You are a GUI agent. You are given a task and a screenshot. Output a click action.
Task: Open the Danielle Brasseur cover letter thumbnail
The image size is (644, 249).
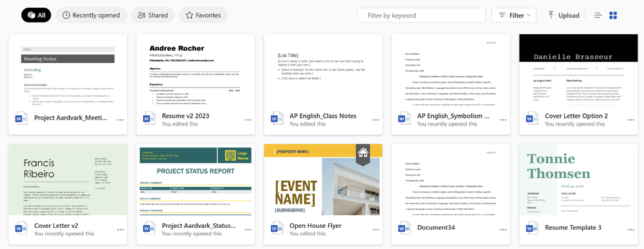(579, 69)
